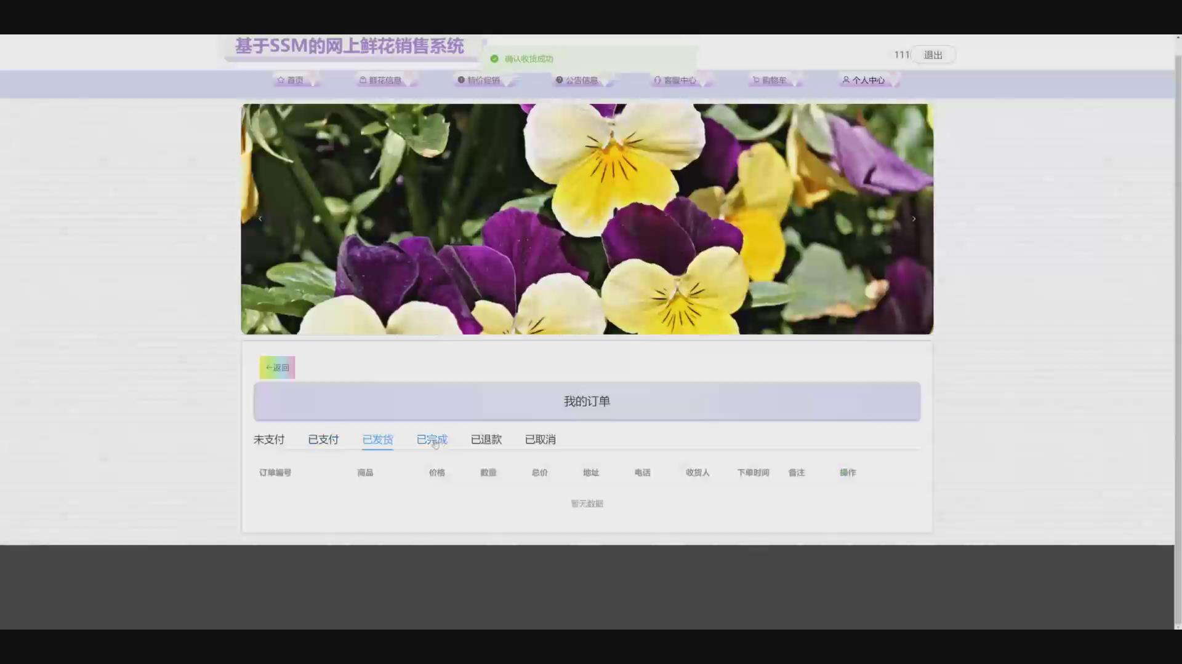Click the pansy flower banner image
1182x664 pixels.
tap(587, 219)
